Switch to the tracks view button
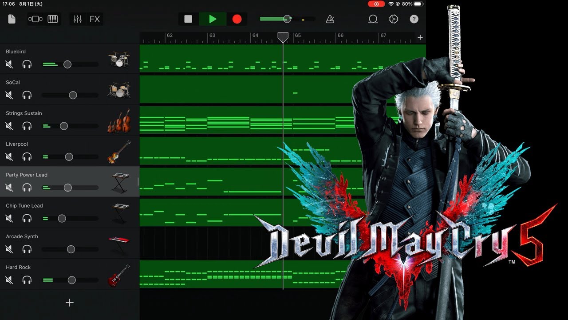The height and width of the screenshot is (320, 568). 35,19
